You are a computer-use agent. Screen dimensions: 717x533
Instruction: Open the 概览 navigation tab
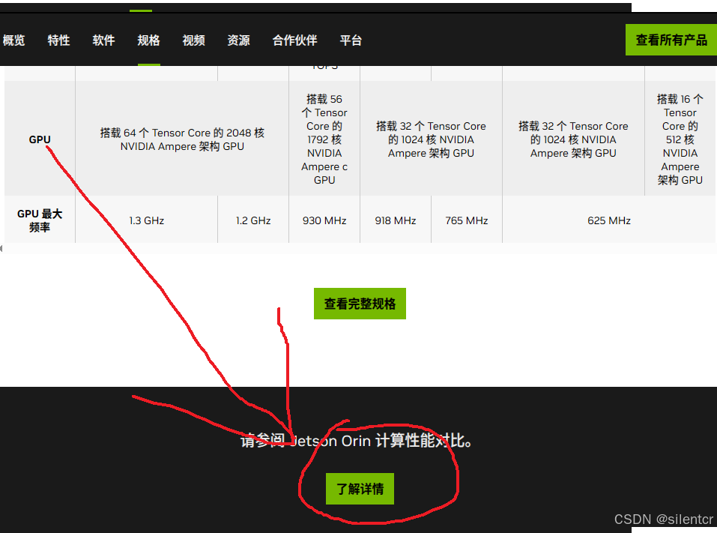(13, 40)
